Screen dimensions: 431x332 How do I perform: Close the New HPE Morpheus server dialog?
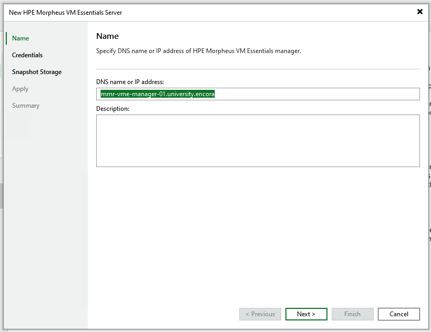coord(420,12)
